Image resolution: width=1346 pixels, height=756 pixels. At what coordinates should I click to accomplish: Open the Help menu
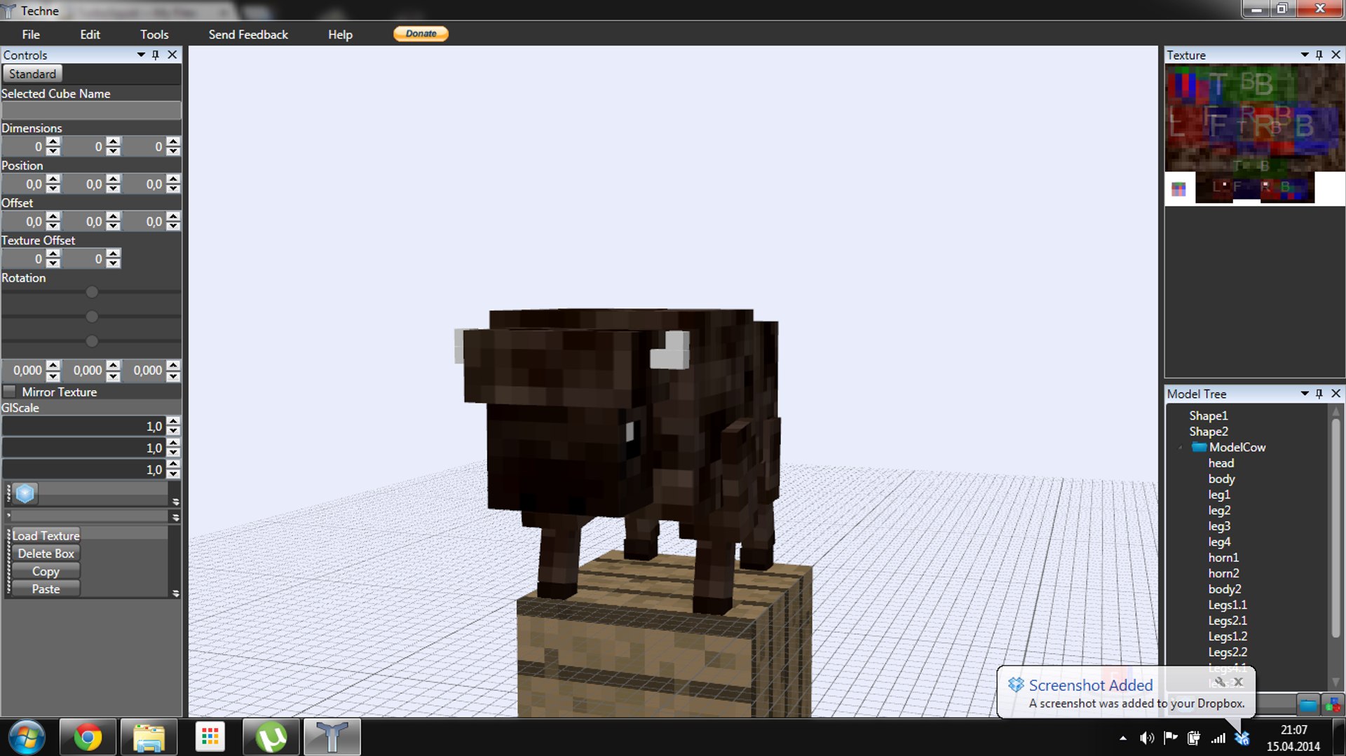pyautogui.click(x=340, y=34)
